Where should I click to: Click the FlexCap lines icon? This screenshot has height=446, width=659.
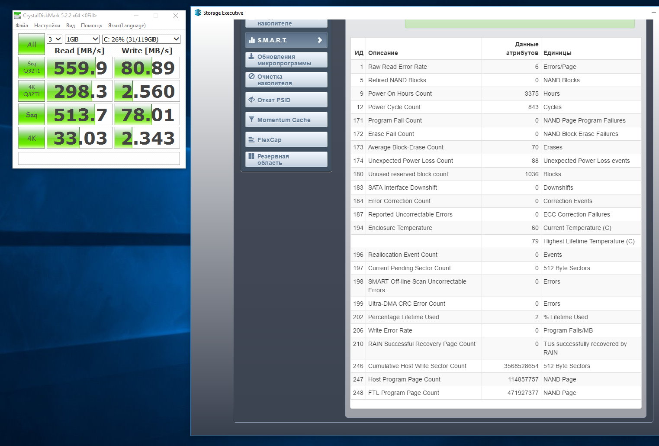pyautogui.click(x=251, y=139)
